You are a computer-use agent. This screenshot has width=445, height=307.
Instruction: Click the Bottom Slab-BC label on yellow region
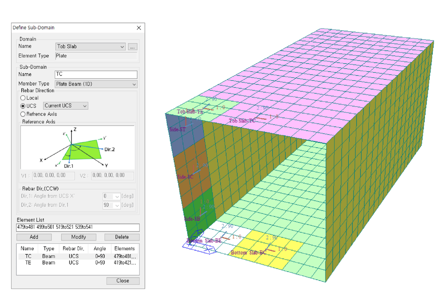pyautogui.click(x=248, y=253)
